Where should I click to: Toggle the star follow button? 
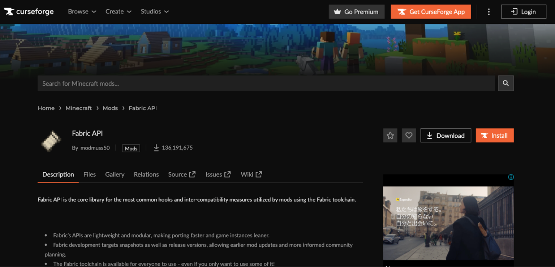click(x=390, y=135)
